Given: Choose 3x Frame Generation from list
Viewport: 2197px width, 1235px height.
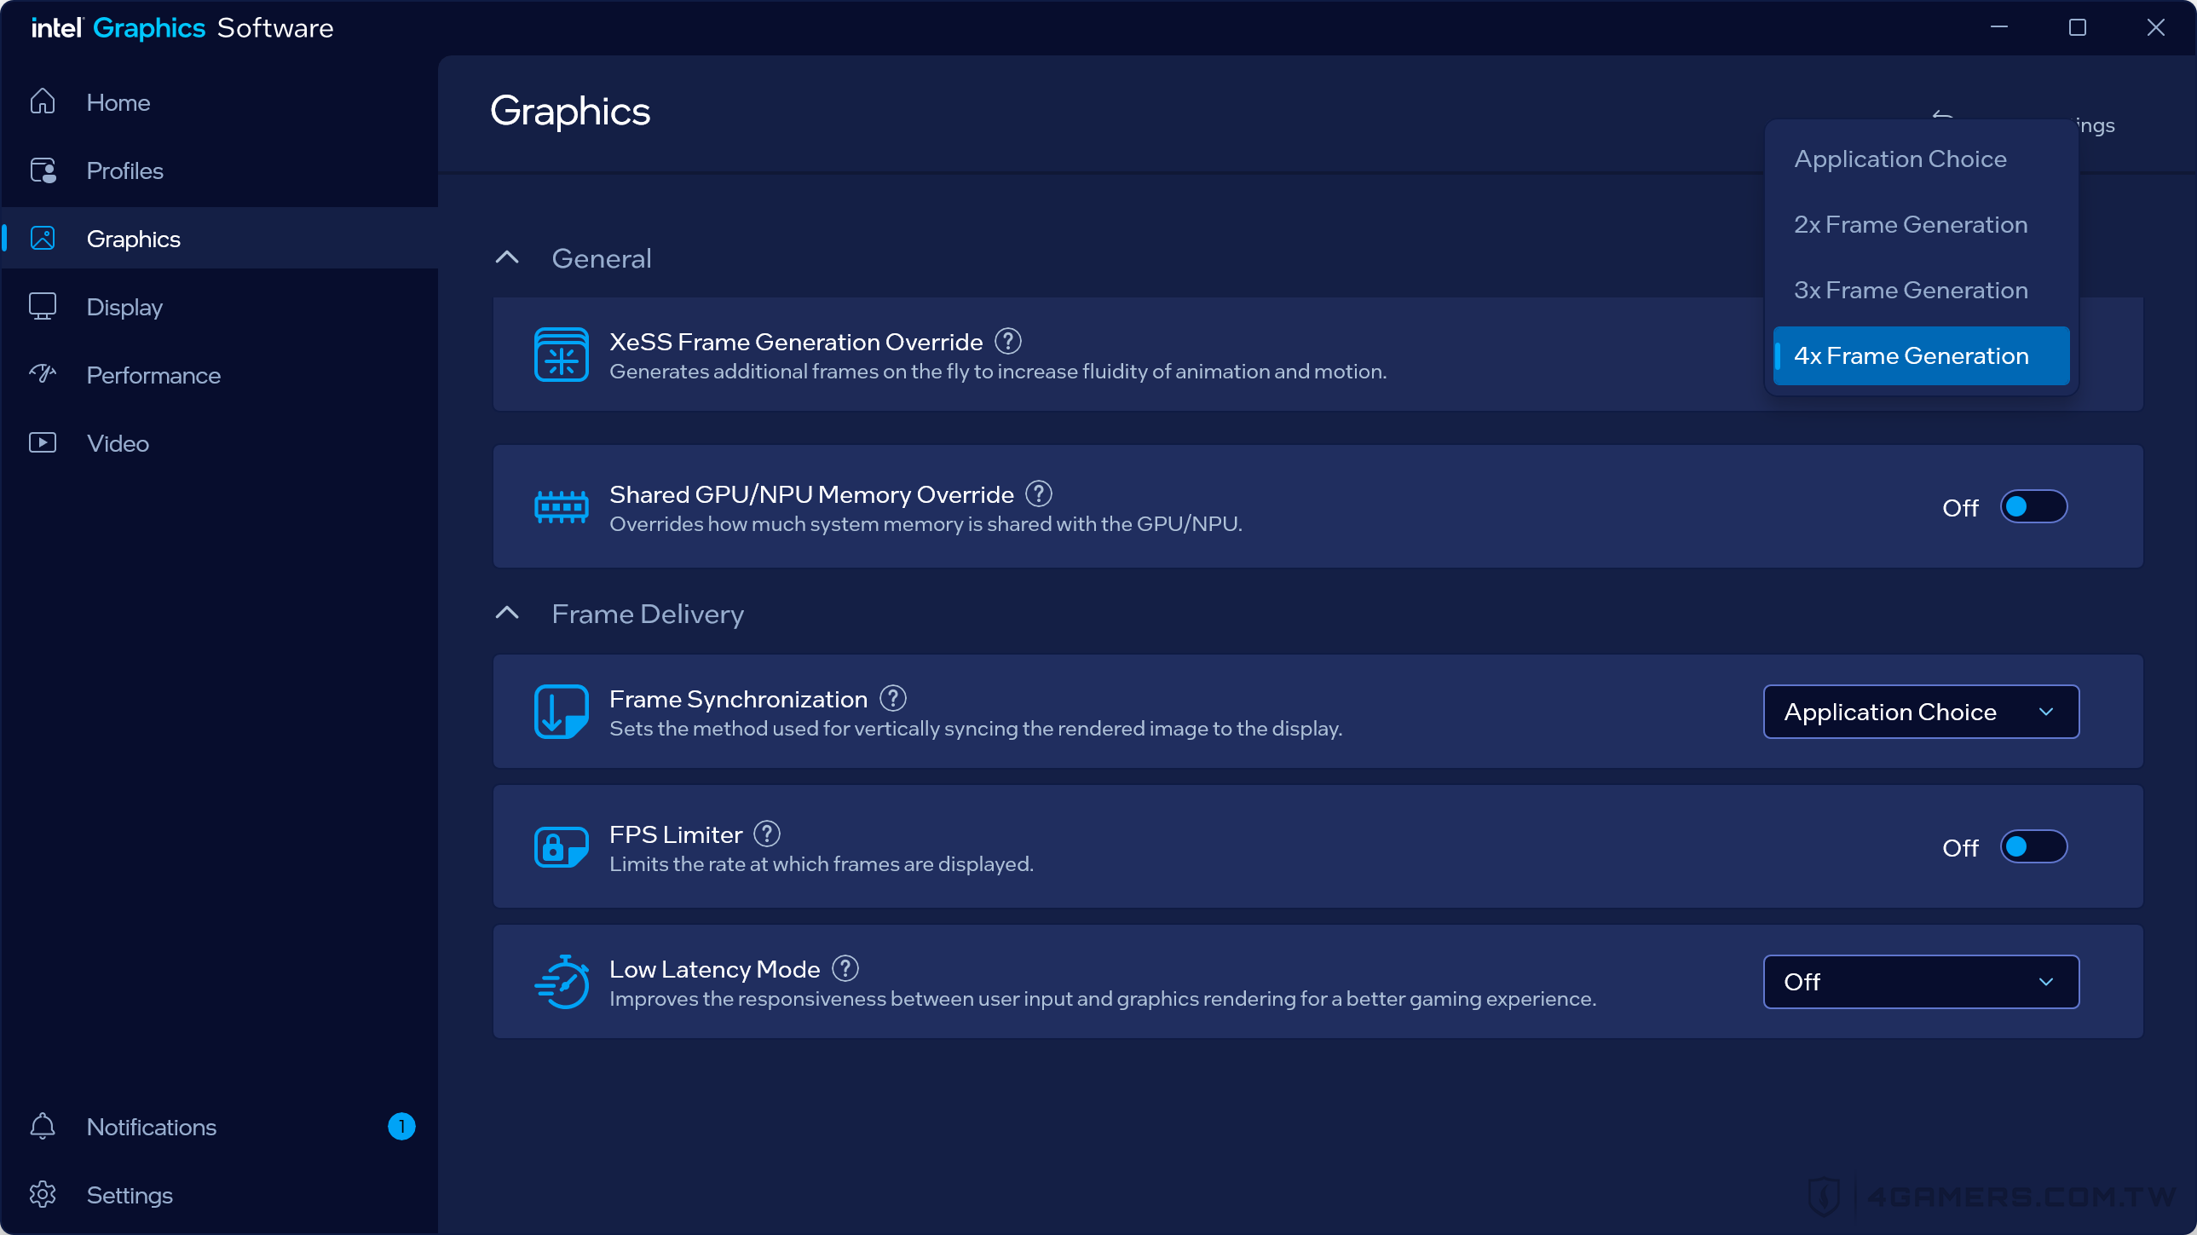Looking at the screenshot, I should coord(1911,290).
